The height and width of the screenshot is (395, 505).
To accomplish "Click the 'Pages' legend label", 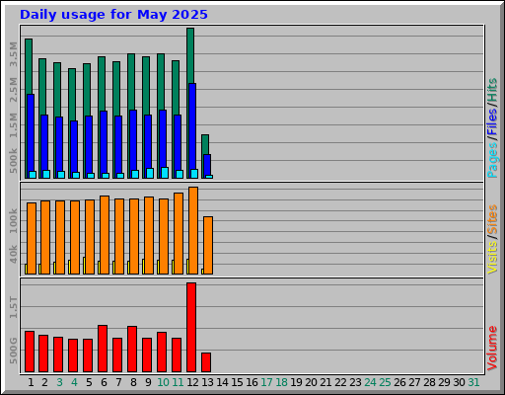I will coord(492,160).
